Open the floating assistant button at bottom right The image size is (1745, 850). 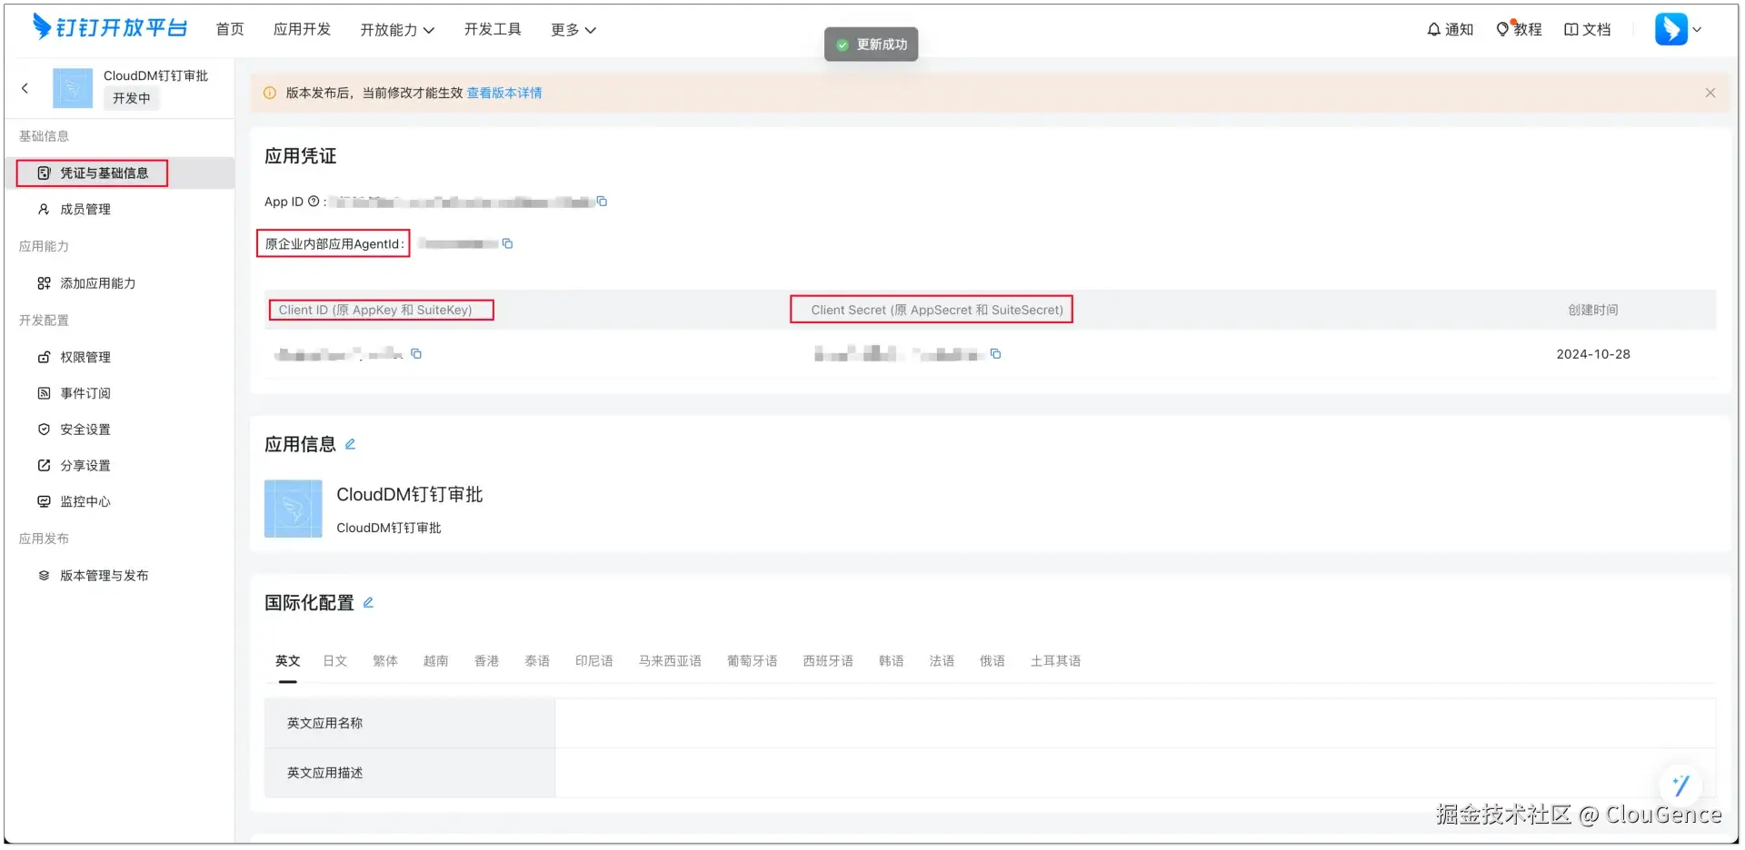click(x=1680, y=785)
